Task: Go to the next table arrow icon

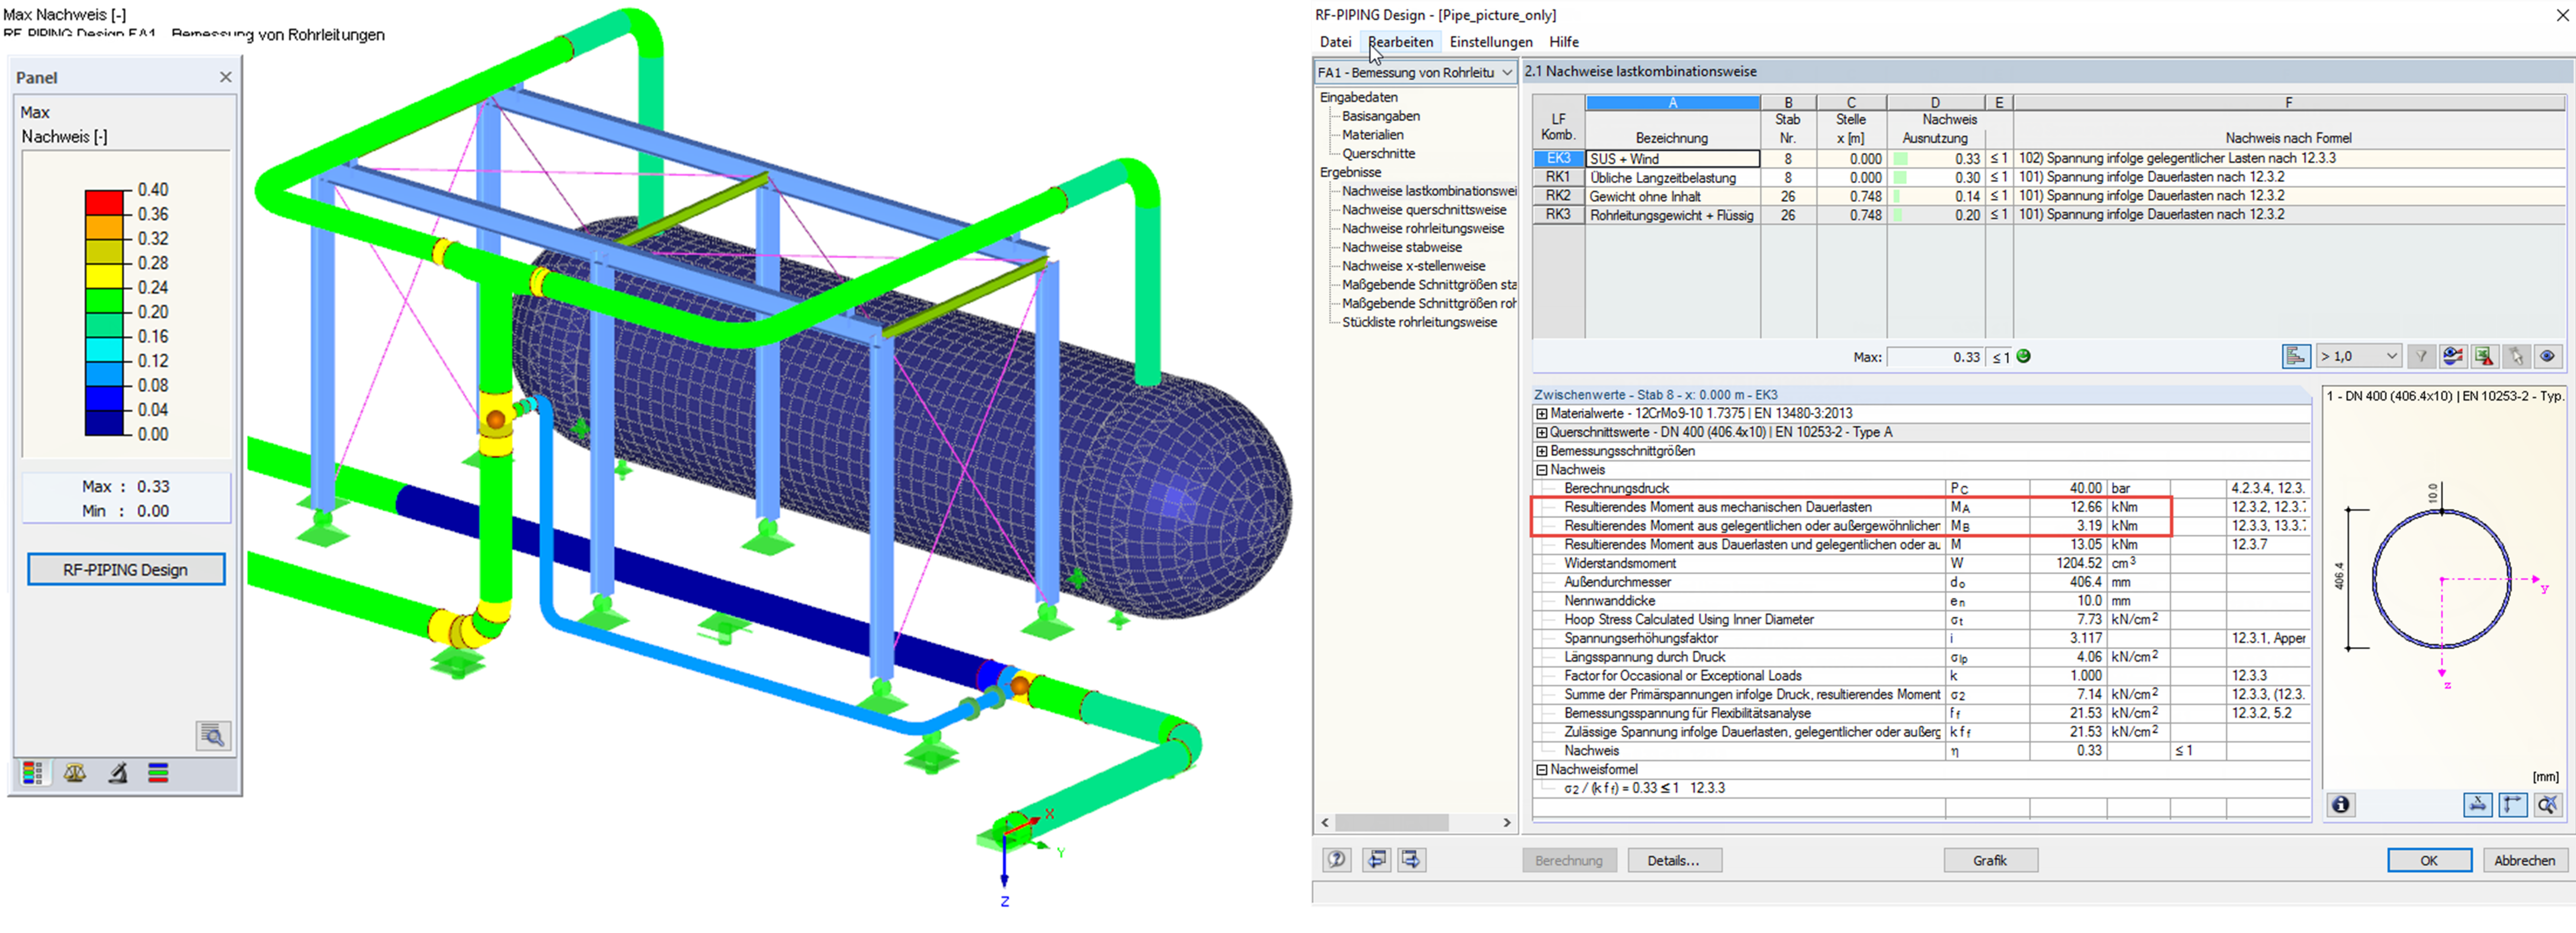Action: coord(1411,860)
